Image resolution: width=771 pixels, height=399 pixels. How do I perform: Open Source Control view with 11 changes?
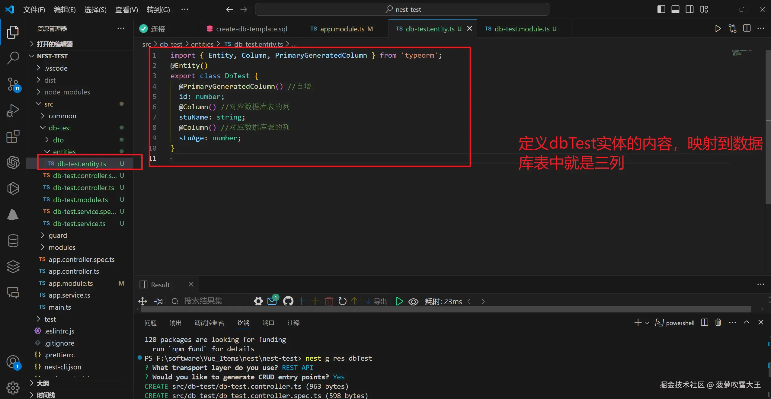coord(13,84)
